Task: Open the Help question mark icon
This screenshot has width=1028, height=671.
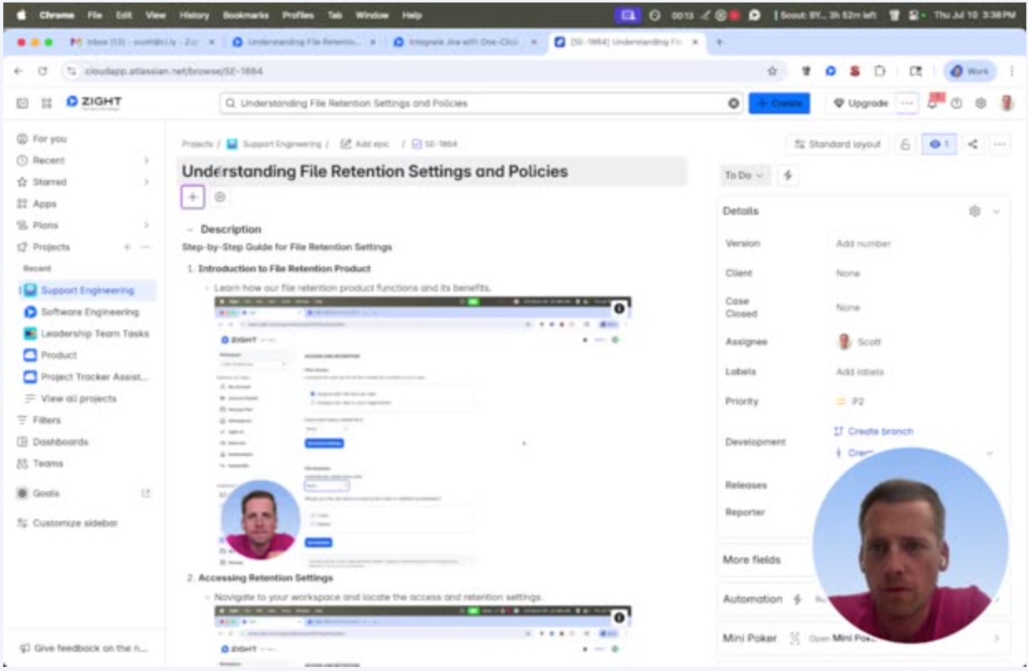Action: [957, 104]
